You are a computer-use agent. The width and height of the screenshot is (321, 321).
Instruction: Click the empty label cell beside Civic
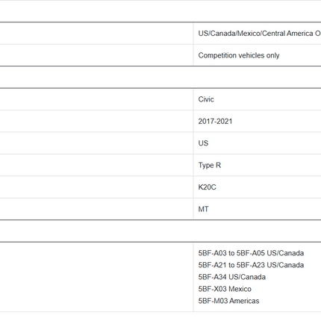pyautogui.click(x=96, y=99)
